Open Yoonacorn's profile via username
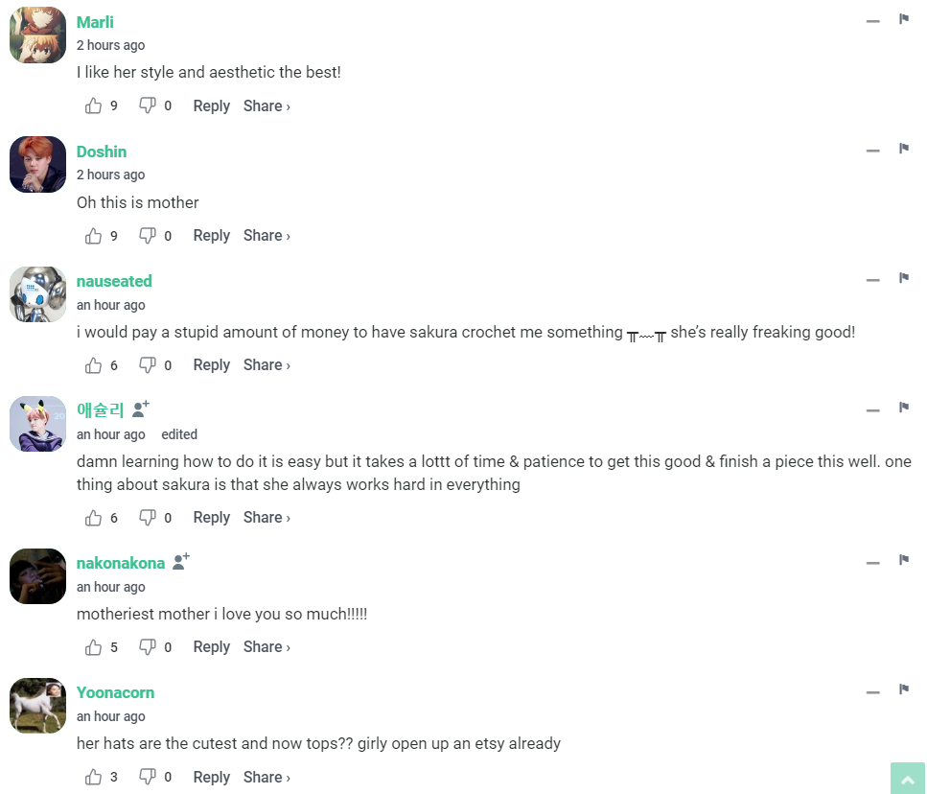927x794 pixels. pyautogui.click(x=115, y=692)
